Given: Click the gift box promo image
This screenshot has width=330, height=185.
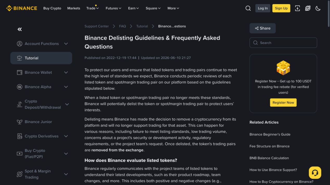Looking at the screenshot, I should pos(283,68).
